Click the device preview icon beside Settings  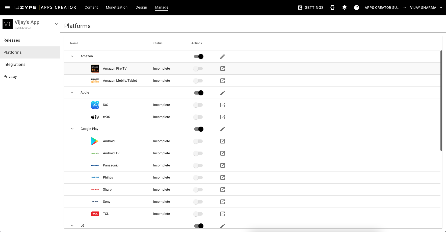(x=332, y=8)
